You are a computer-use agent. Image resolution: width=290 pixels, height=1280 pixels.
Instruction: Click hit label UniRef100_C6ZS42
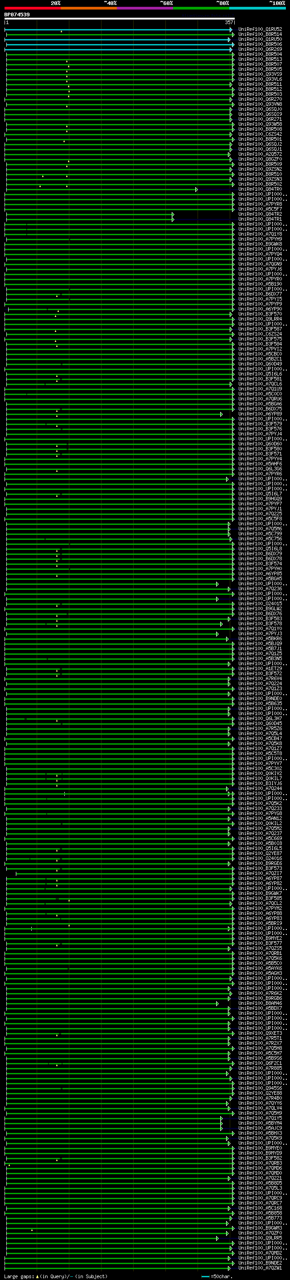[x=260, y=134]
